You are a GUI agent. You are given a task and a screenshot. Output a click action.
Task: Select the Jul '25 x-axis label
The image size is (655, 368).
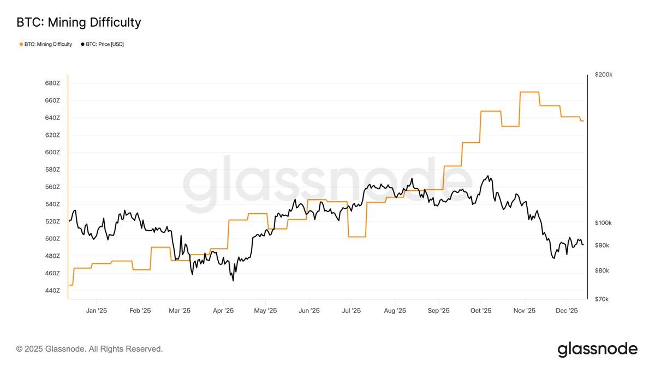click(351, 311)
